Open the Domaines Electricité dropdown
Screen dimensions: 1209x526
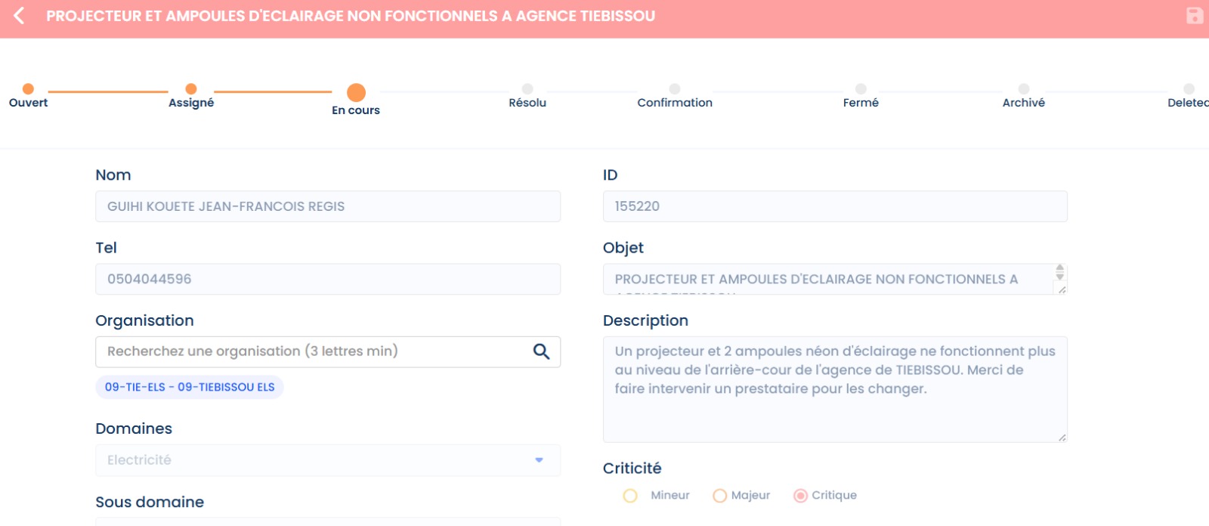[x=539, y=460]
